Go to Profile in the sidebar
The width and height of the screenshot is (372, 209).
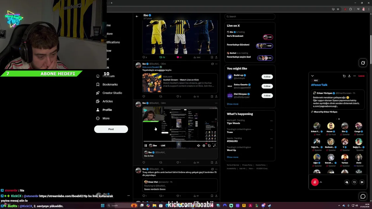pyautogui.click(x=104, y=110)
